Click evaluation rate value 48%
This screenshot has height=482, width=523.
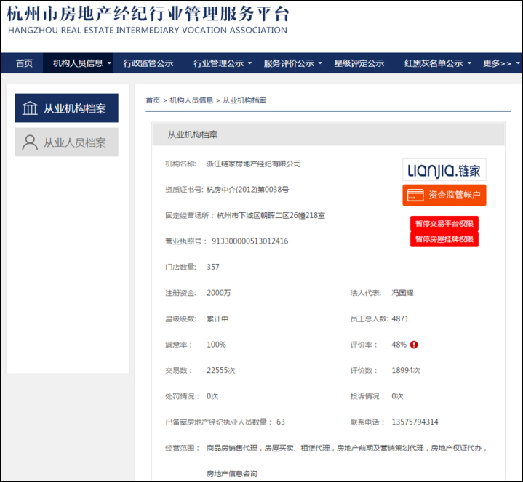399,345
